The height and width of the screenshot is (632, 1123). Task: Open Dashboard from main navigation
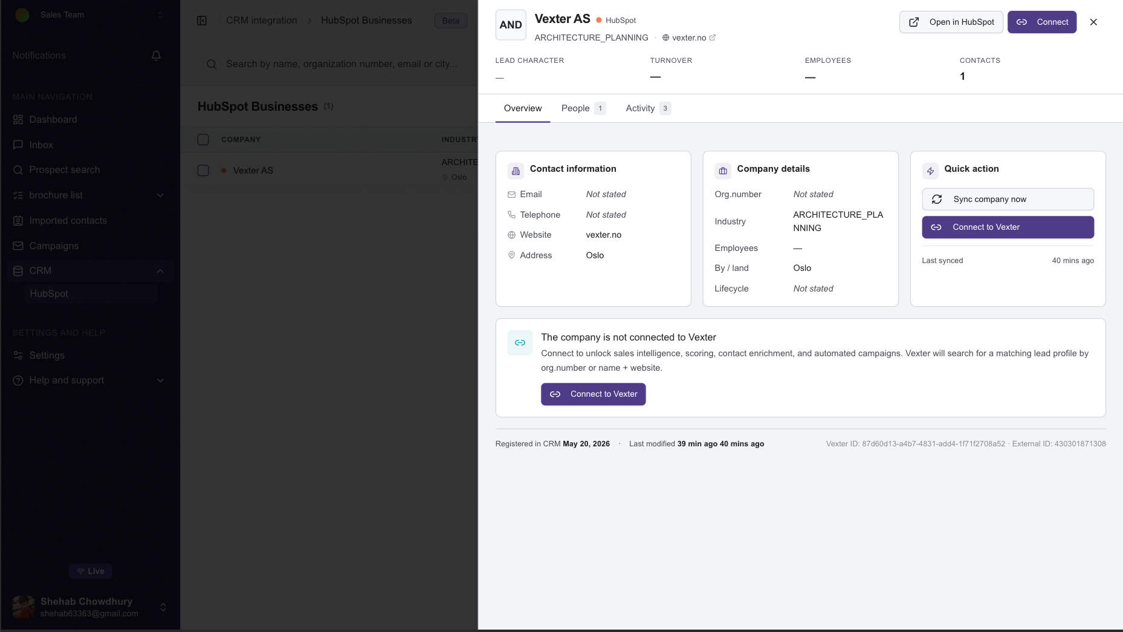(x=91, y=120)
